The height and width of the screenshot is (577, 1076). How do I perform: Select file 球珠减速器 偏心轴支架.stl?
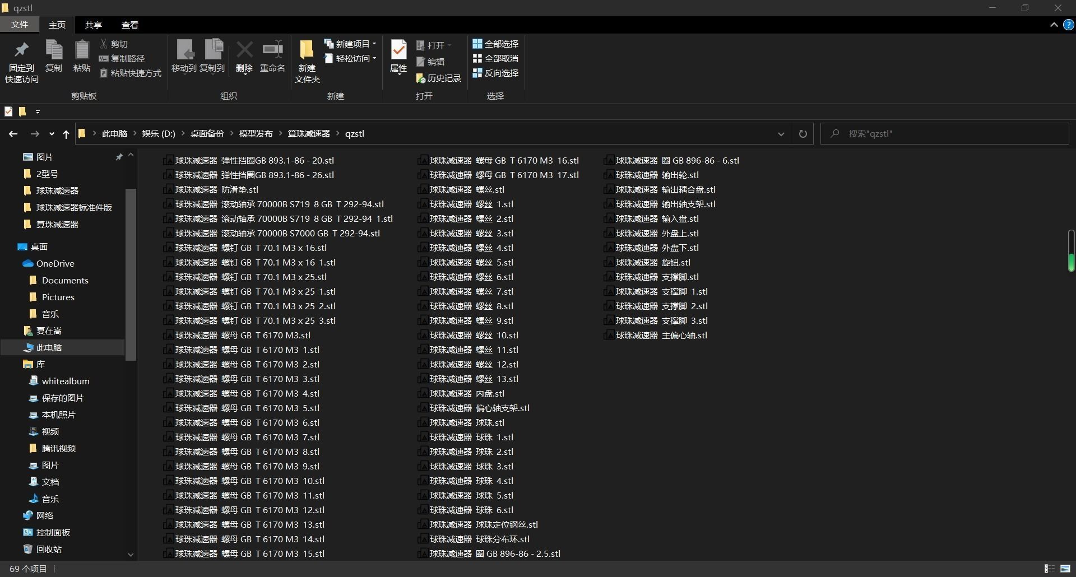[474, 408]
